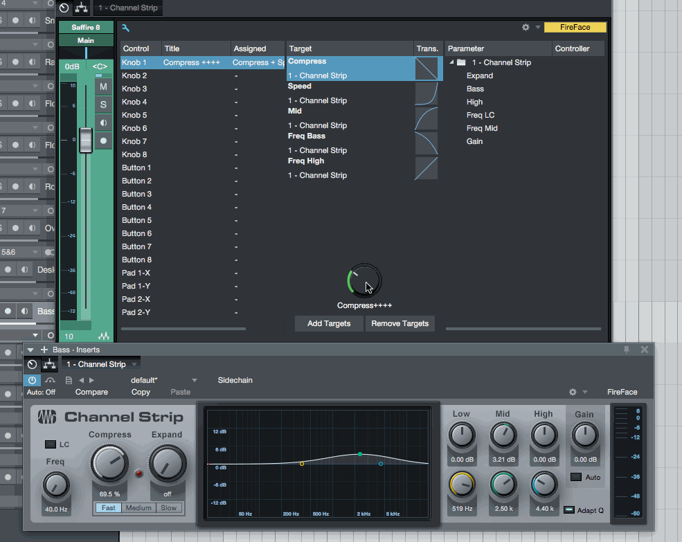The height and width of the screenshot is (542, 682).
Task: Click the Compress transition curve thumbnail
Action: click(x=426, y=69)
